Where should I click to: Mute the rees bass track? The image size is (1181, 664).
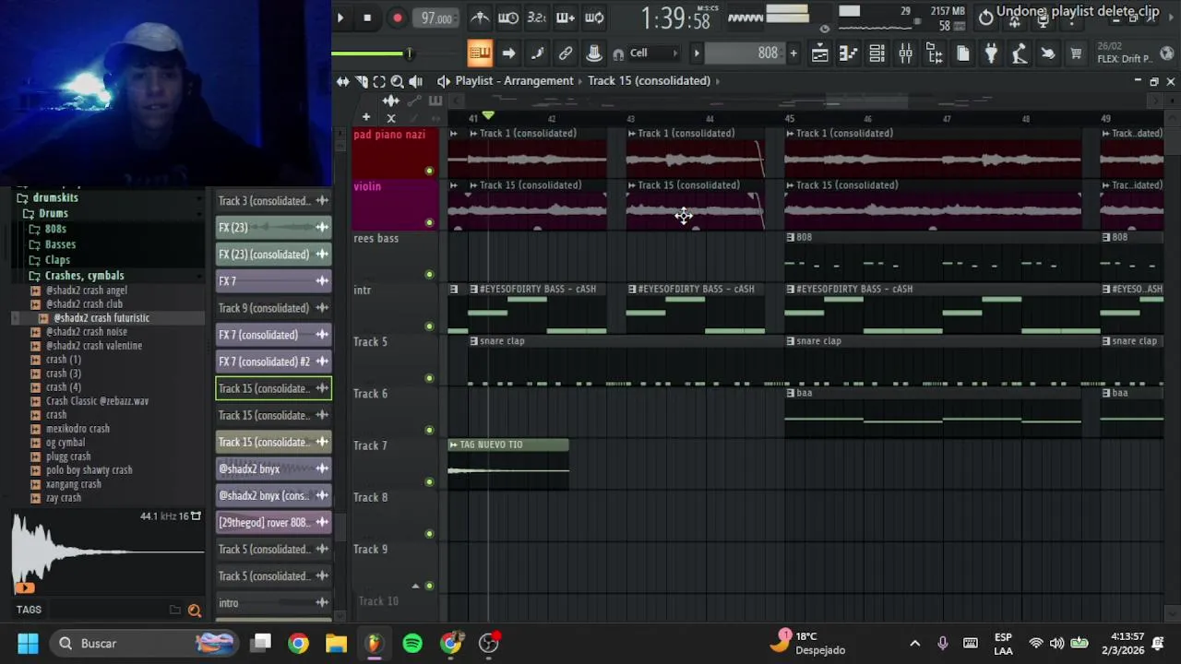point(429,274)
